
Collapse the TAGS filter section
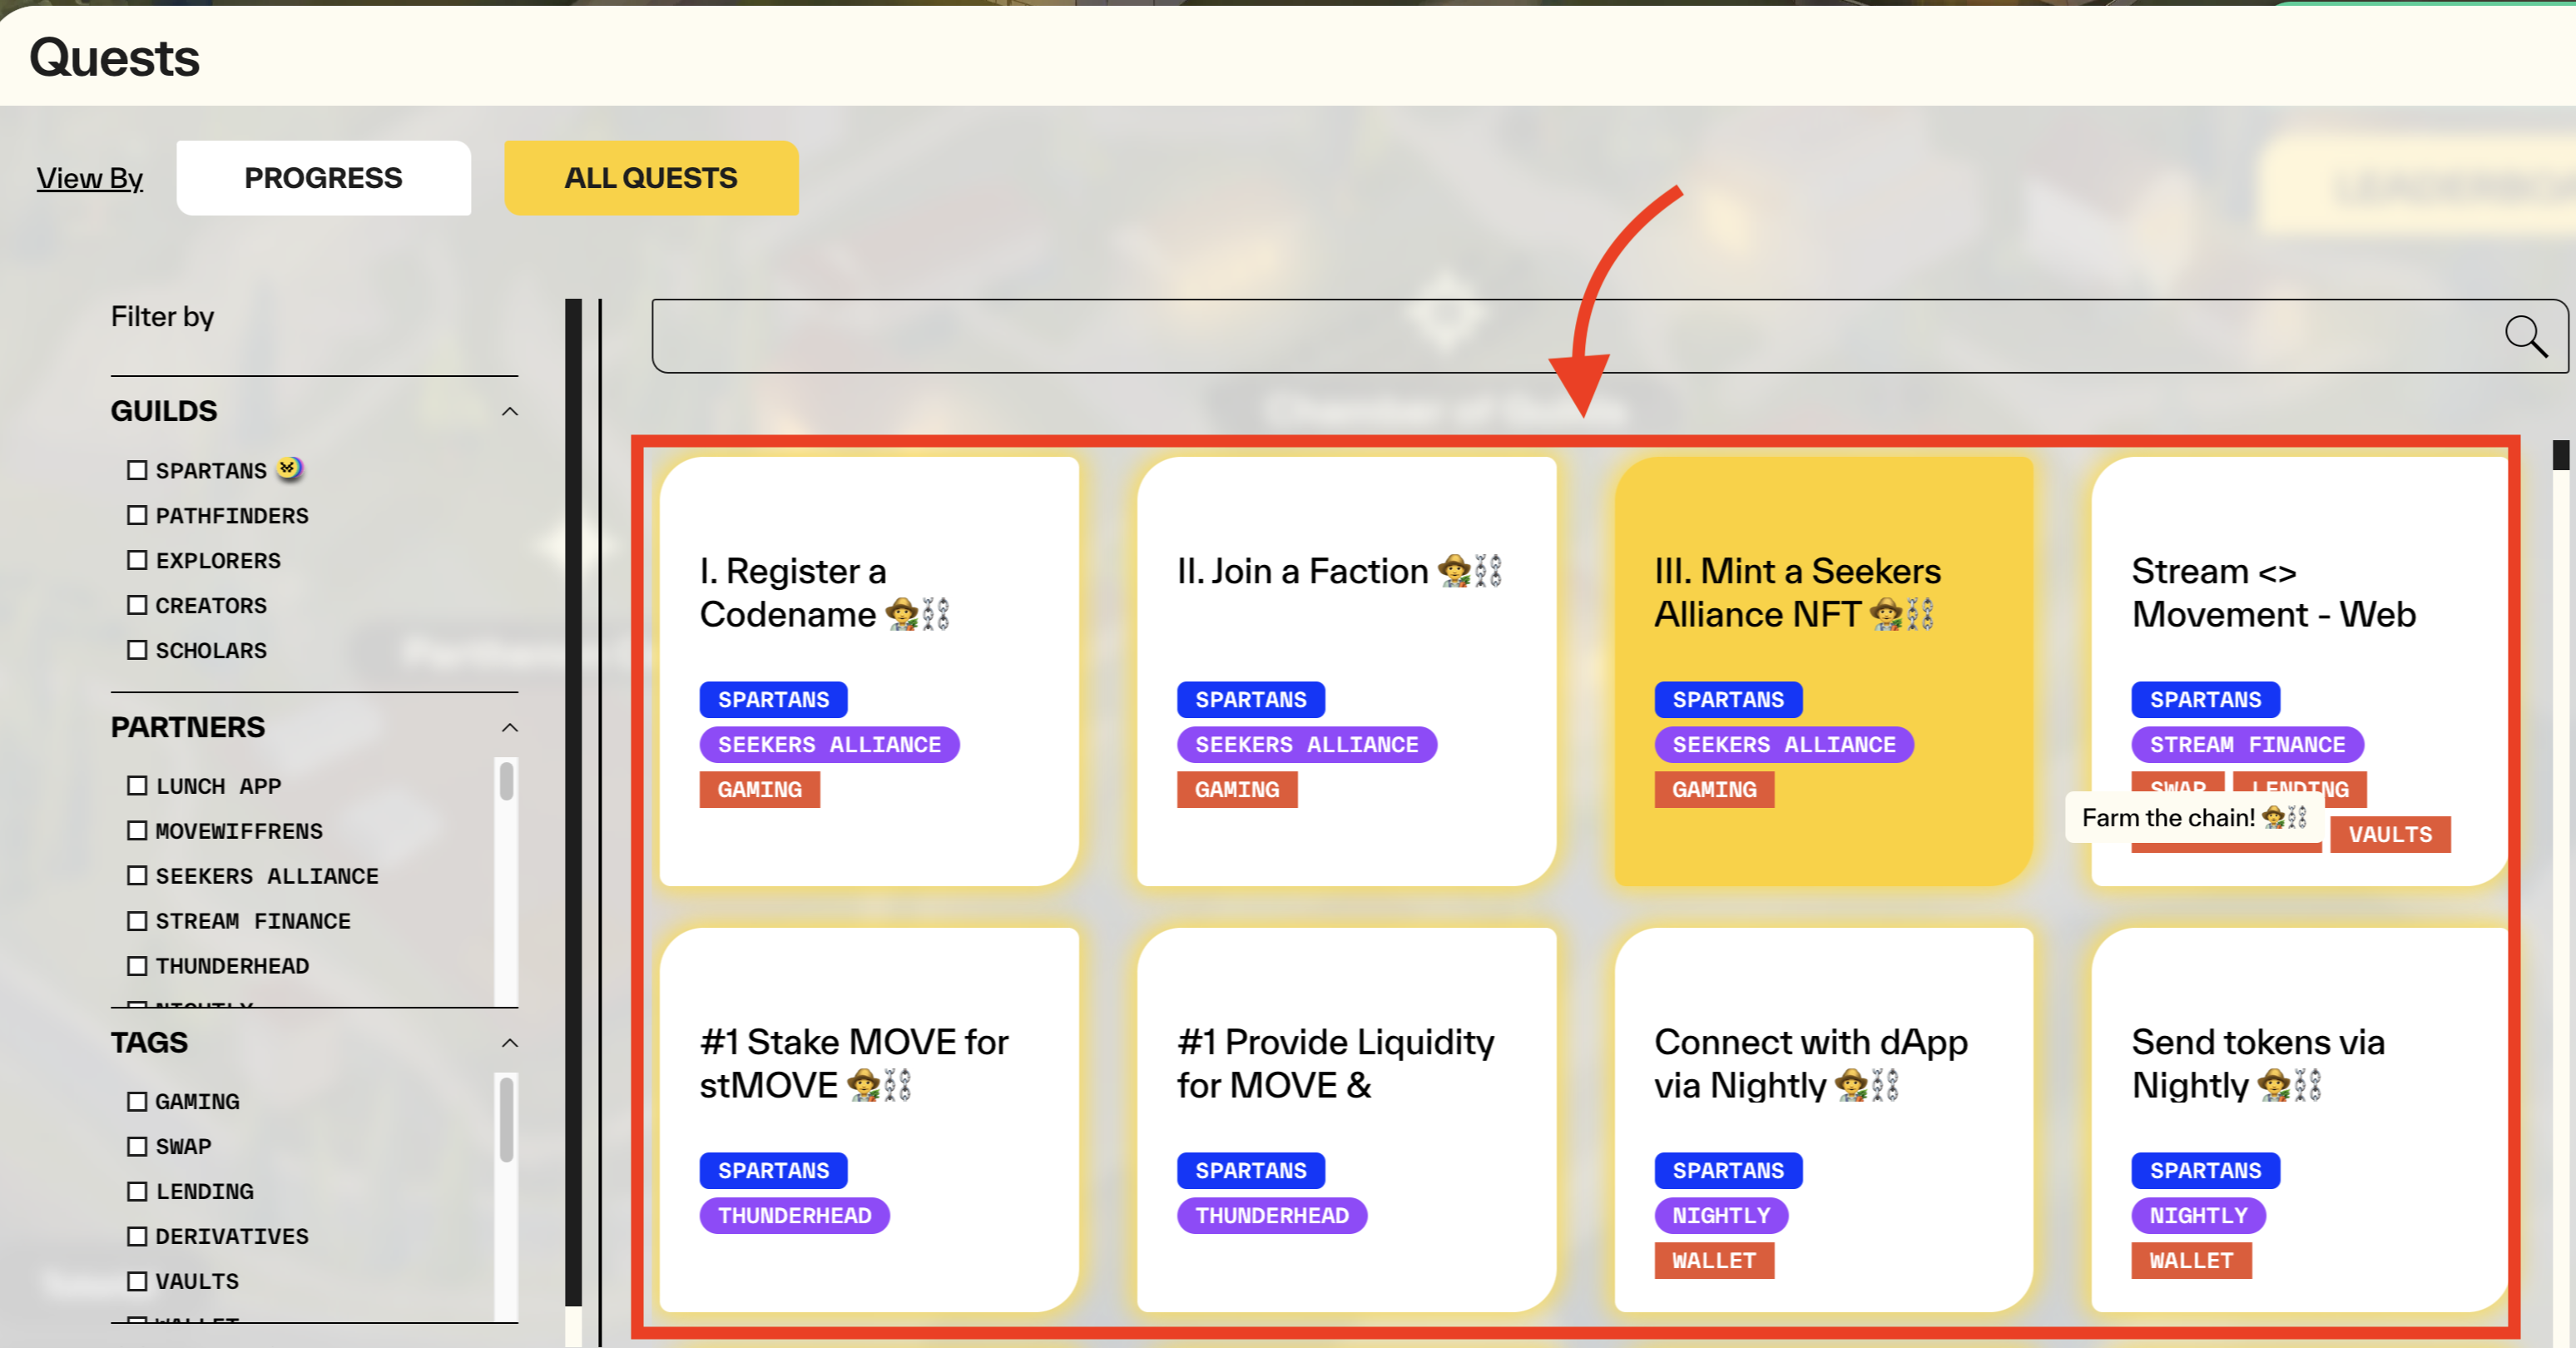[x=510, y=1043]
